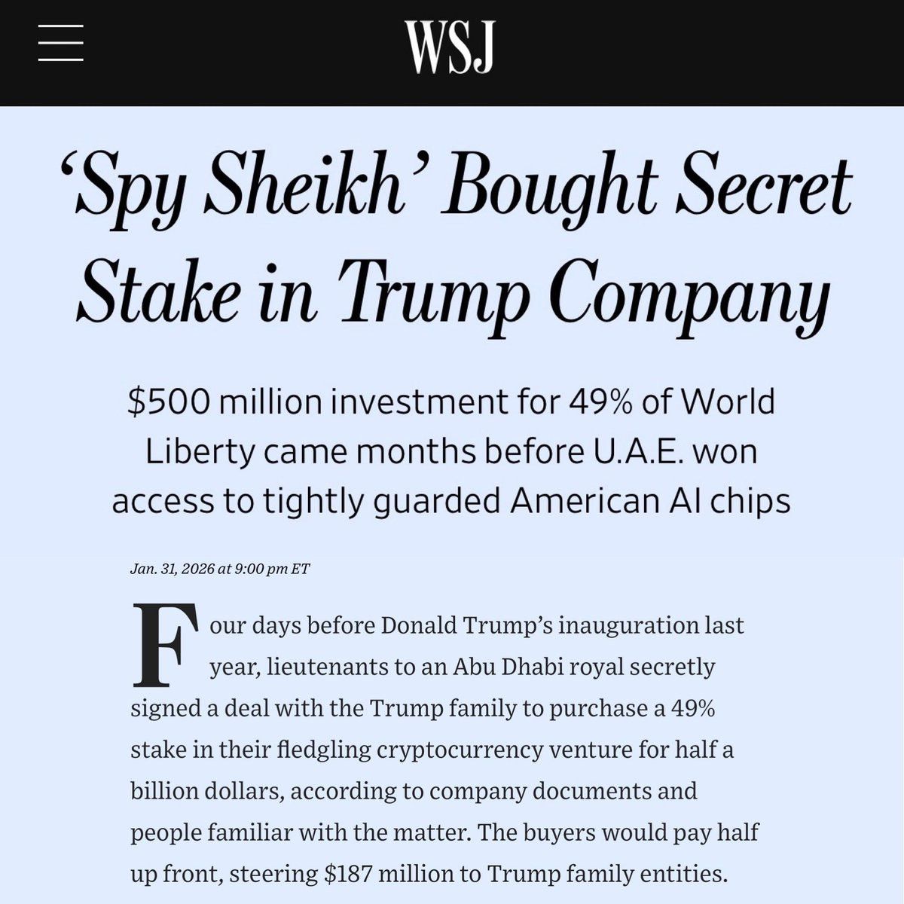Click the 'Trump family entities' closing phrase
Screen dimensions: 904x904
pyautogui.click(x=607, y=874)
